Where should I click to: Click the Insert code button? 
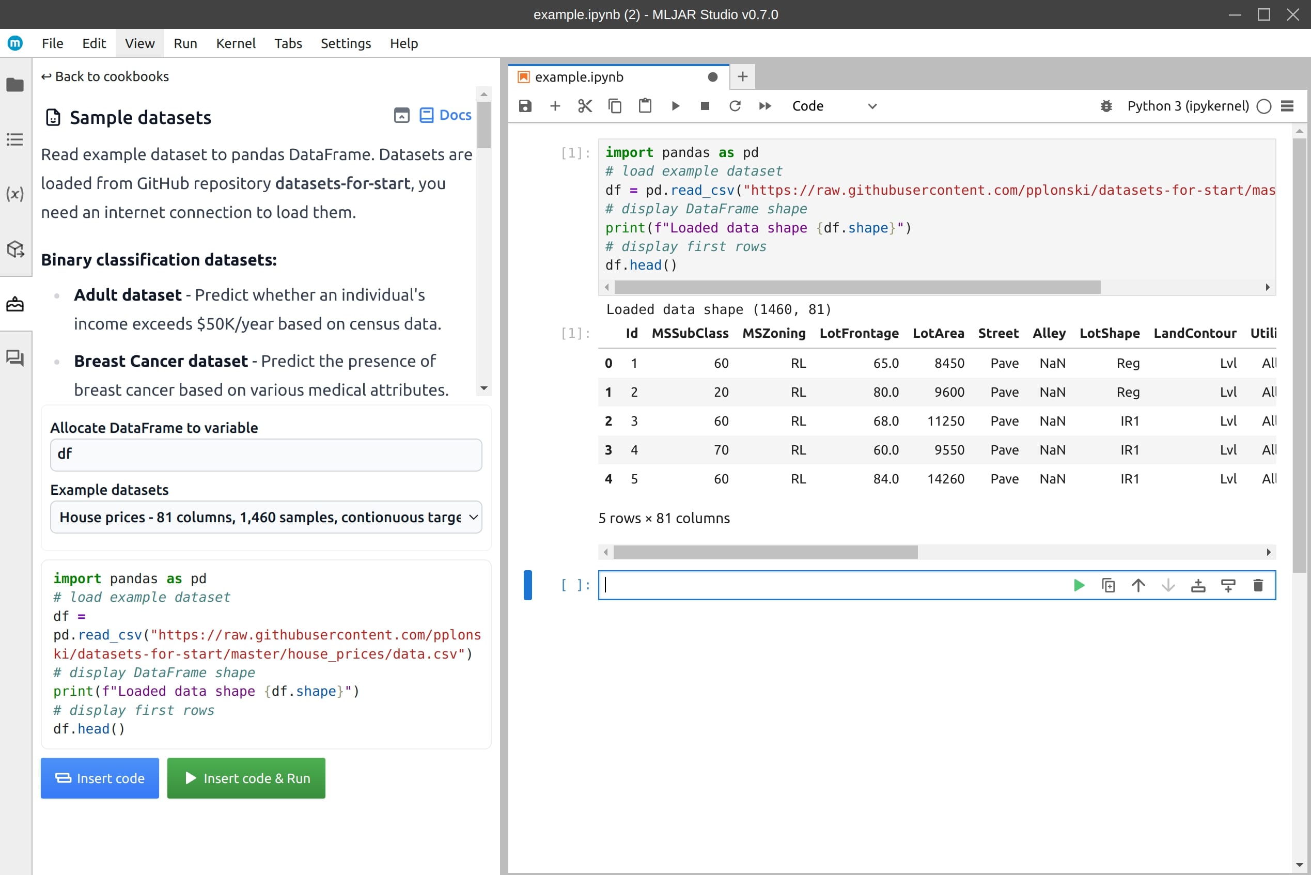100,778
